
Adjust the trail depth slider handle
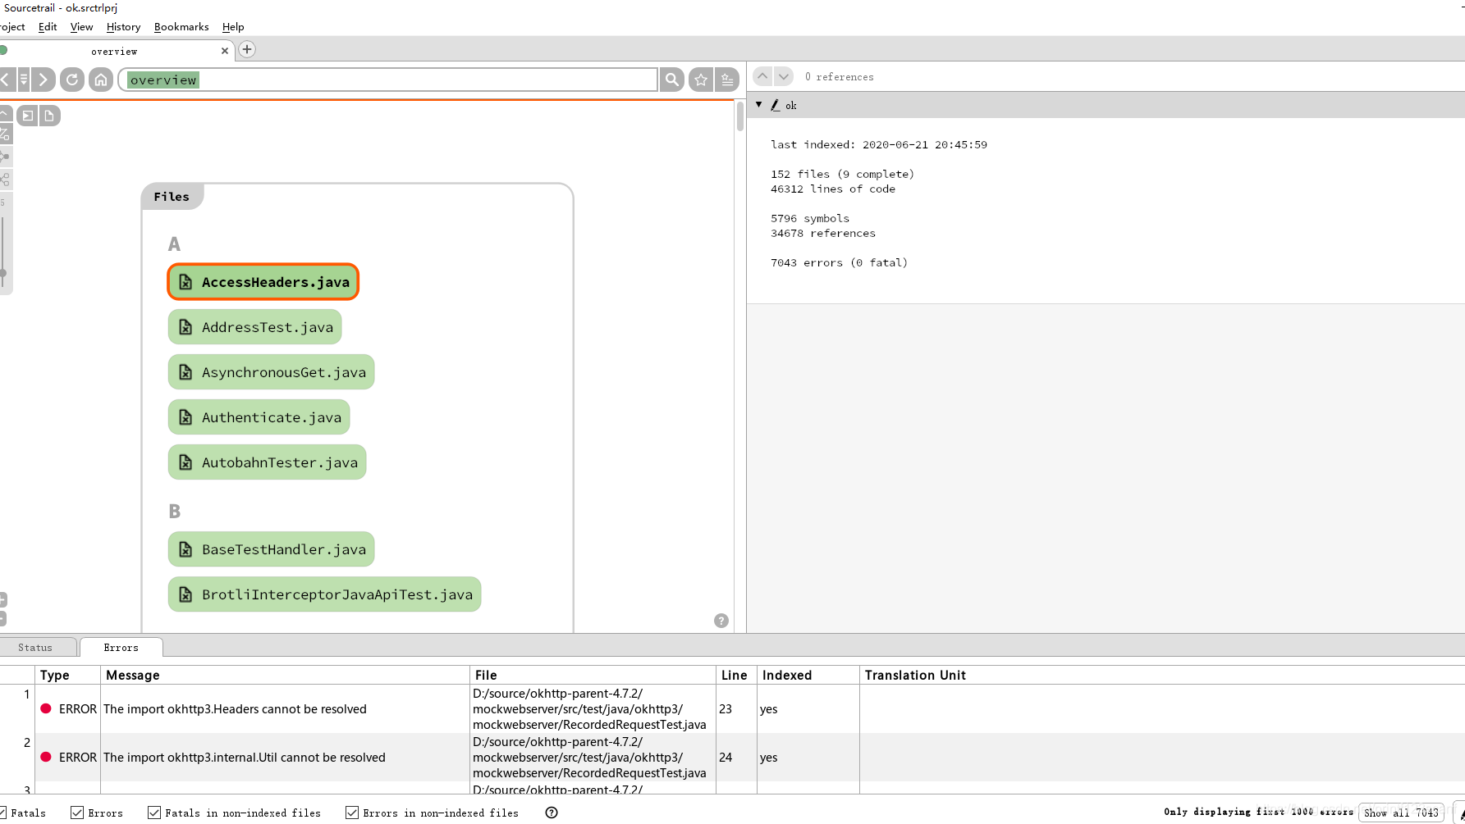(x=3, y=274)
